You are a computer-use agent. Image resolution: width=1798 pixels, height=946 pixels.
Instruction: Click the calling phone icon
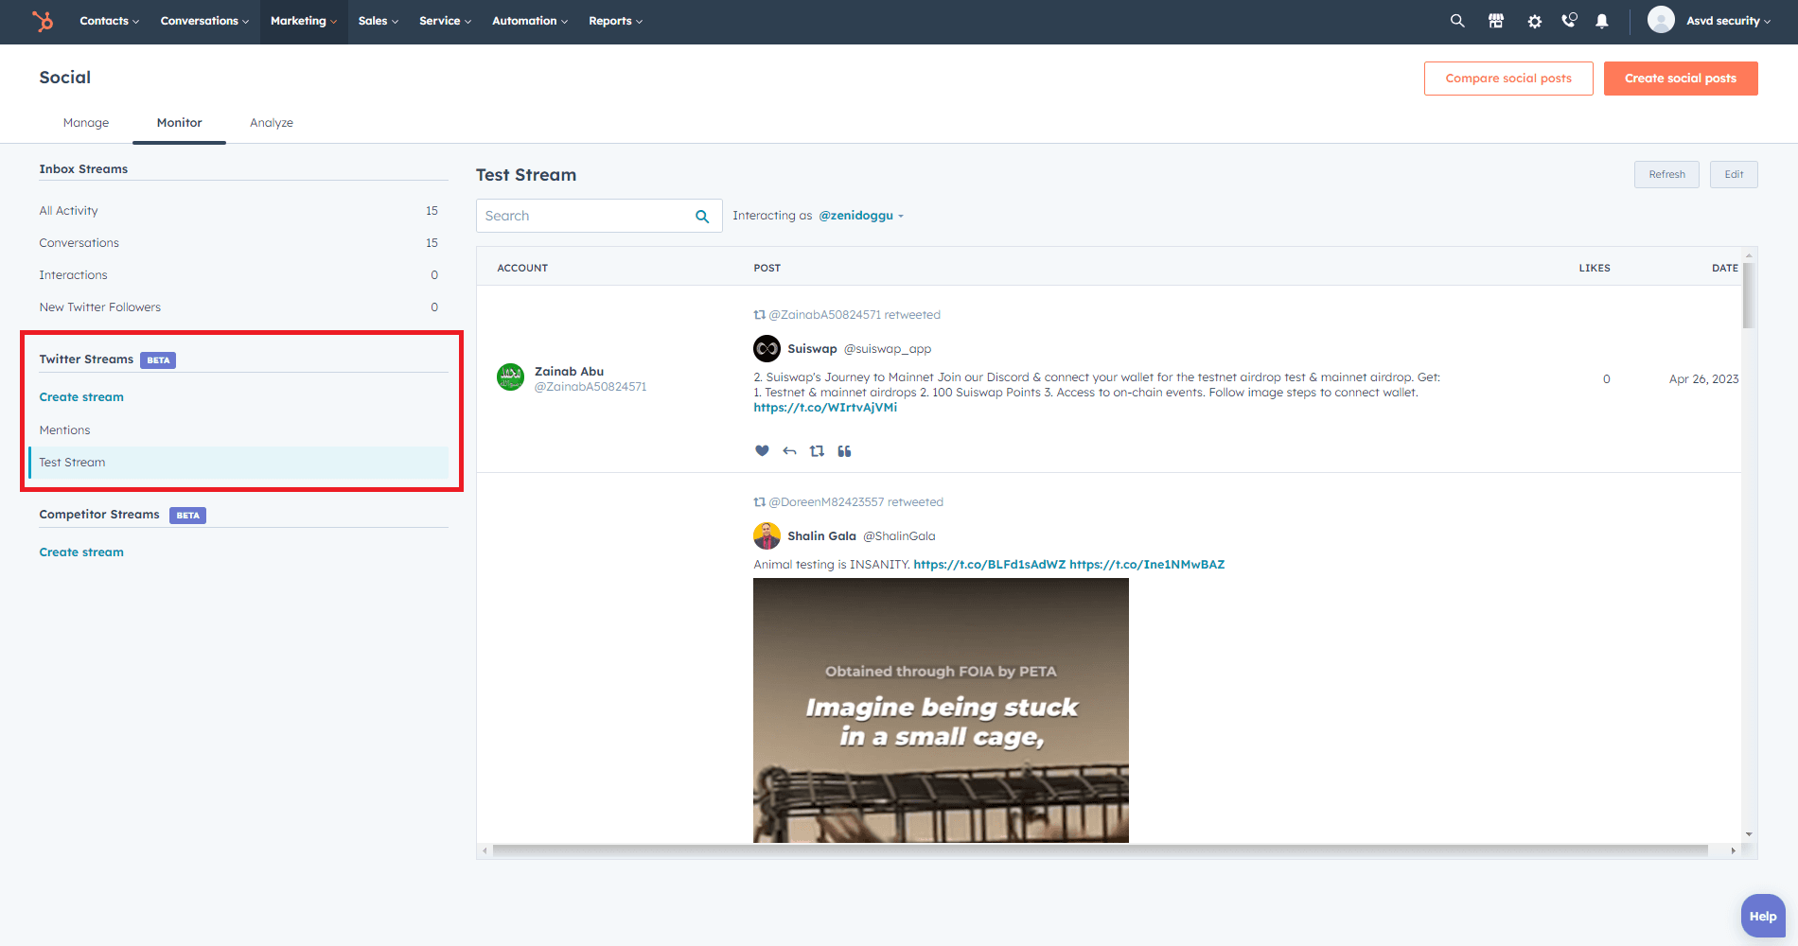pos(1569,20)
